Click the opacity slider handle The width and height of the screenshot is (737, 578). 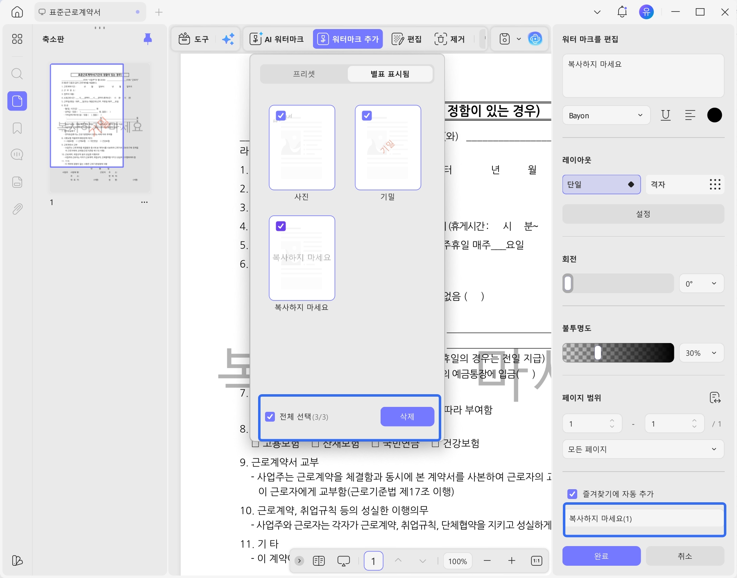[598, 352]
